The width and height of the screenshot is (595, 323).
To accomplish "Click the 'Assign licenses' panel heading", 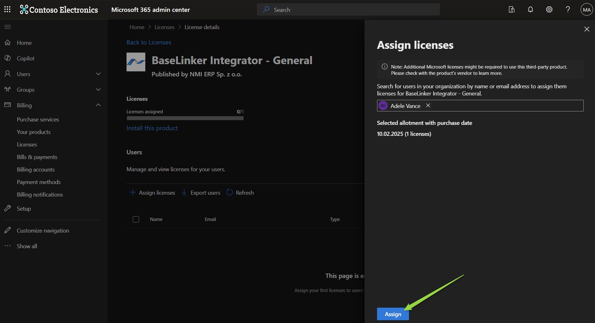I will click(415, 45).
